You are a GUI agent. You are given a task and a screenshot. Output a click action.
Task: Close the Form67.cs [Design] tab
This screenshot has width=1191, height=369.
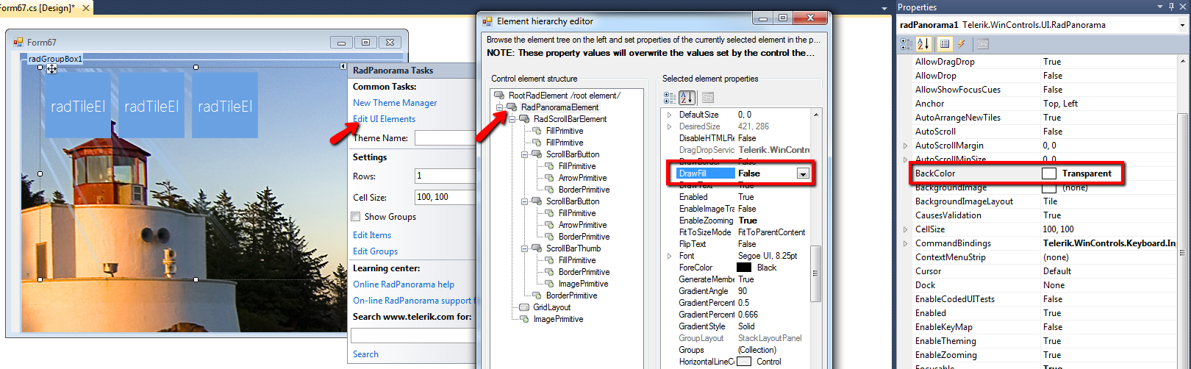coord(86,8)
